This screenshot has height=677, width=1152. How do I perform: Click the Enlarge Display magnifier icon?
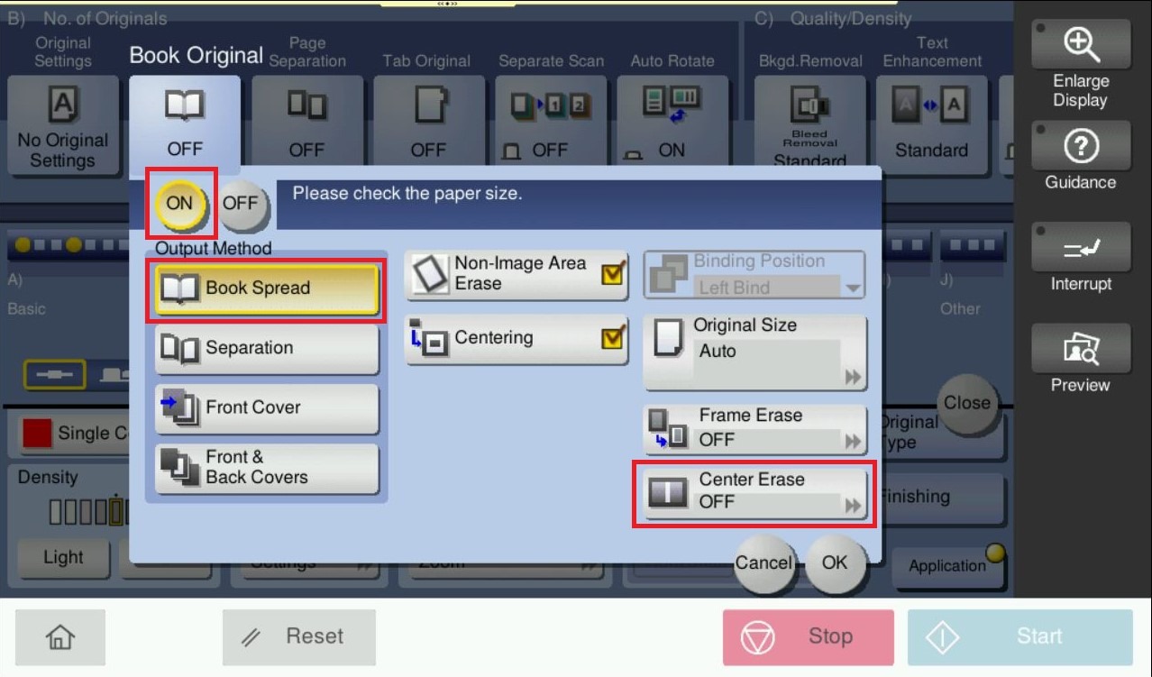[x=1080, y=44]
